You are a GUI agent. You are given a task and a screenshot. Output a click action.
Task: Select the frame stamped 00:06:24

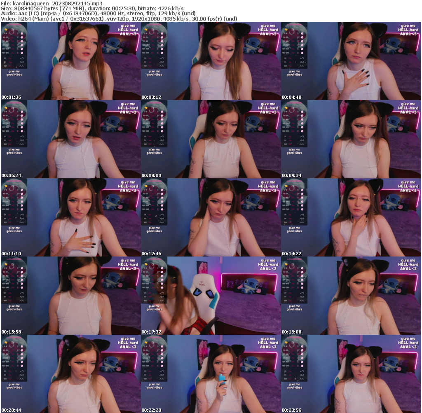(71, 139)
